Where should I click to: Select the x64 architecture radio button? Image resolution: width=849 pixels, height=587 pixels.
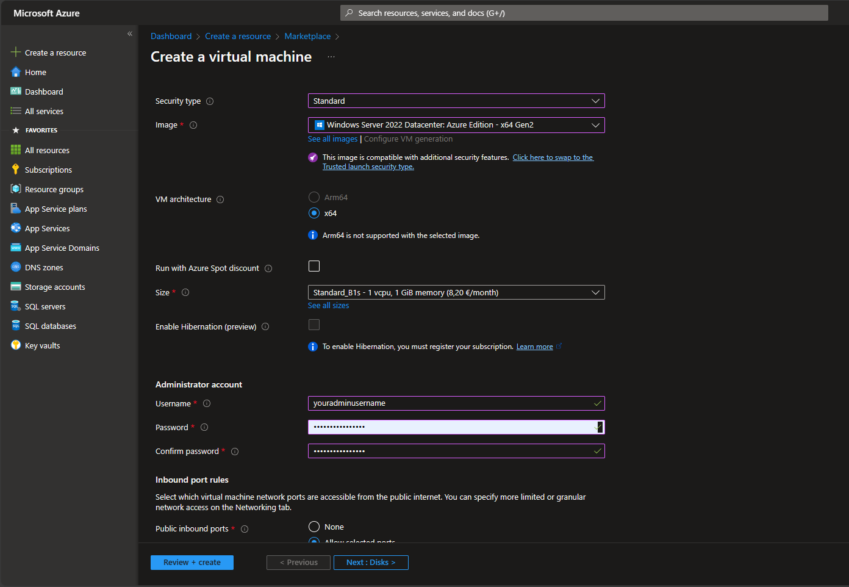tap(314, 213)
